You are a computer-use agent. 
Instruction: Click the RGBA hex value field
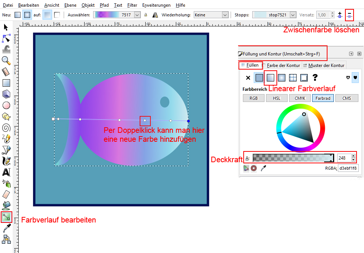pos(348,168)
